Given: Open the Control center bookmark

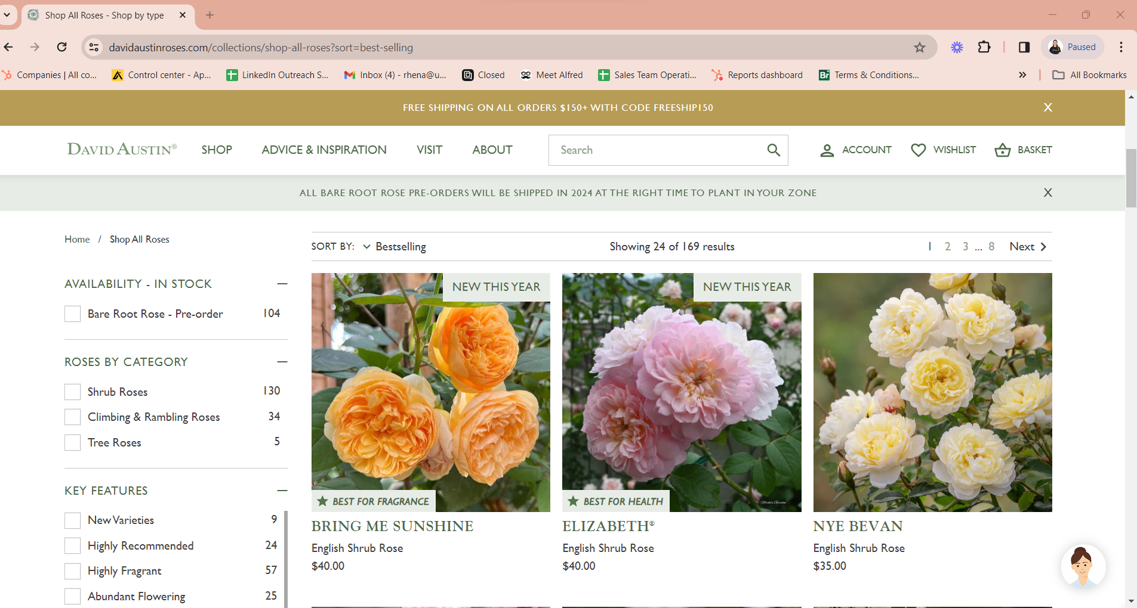Looking at the screenshot, I should (x=162, y=75).
